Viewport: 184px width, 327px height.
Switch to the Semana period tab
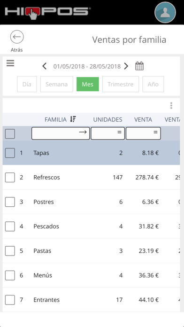[x=57, y=84]
